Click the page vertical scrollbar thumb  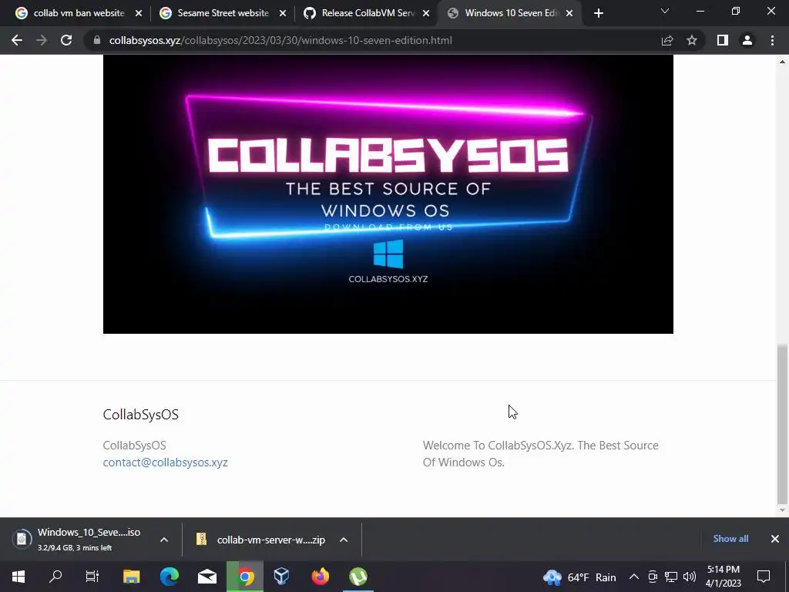782,424
